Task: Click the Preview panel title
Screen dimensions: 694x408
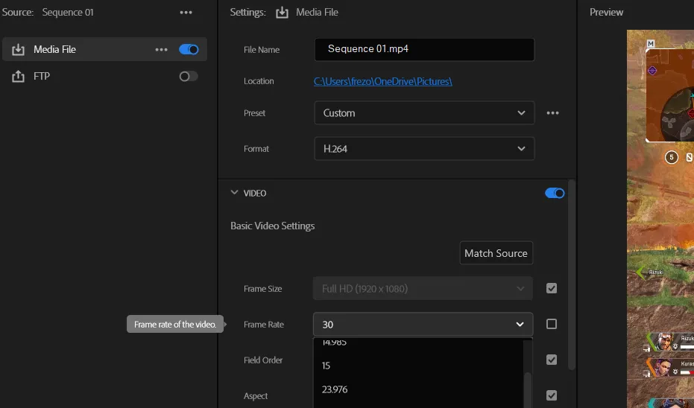Action: (606, 13)
